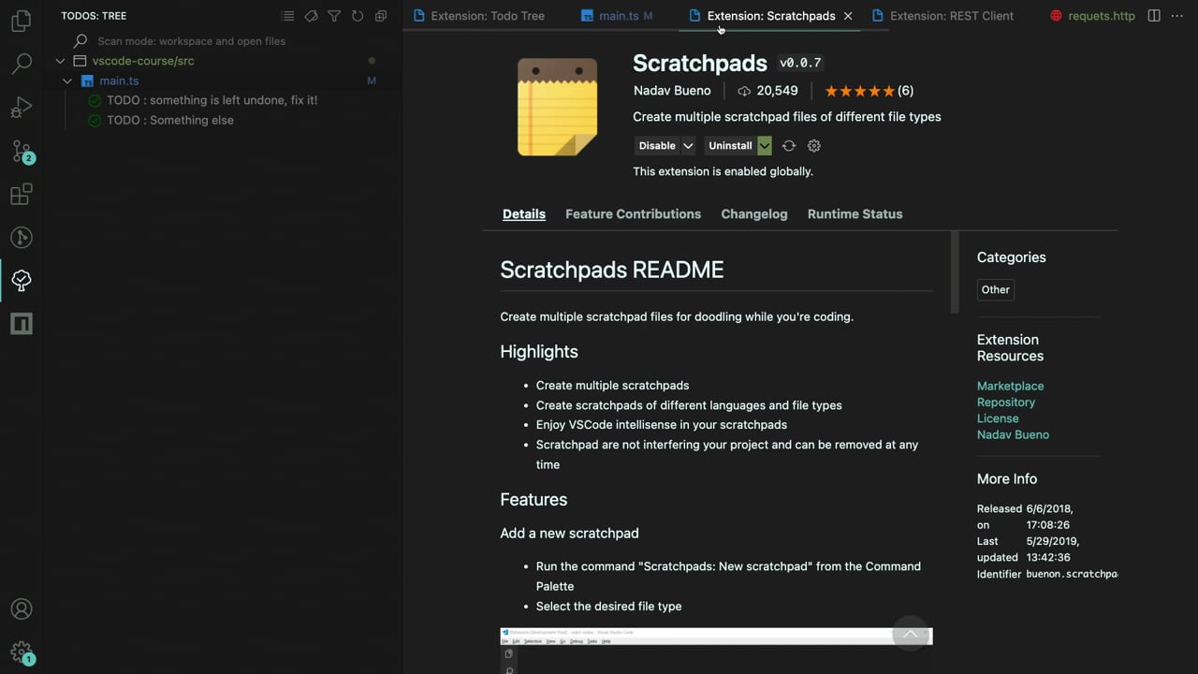The height and width of the screenshot is (674, 1198).
Task: Click the main.ts file in Todo Tree
Action: (119, 81)
